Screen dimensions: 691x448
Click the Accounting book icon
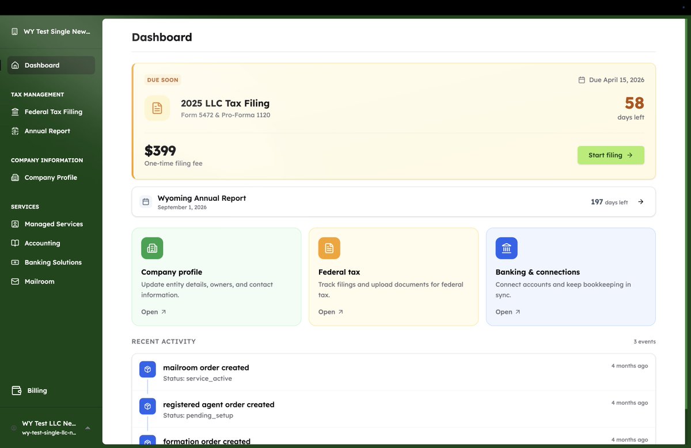pyautogui.click(x=15, y=243)
